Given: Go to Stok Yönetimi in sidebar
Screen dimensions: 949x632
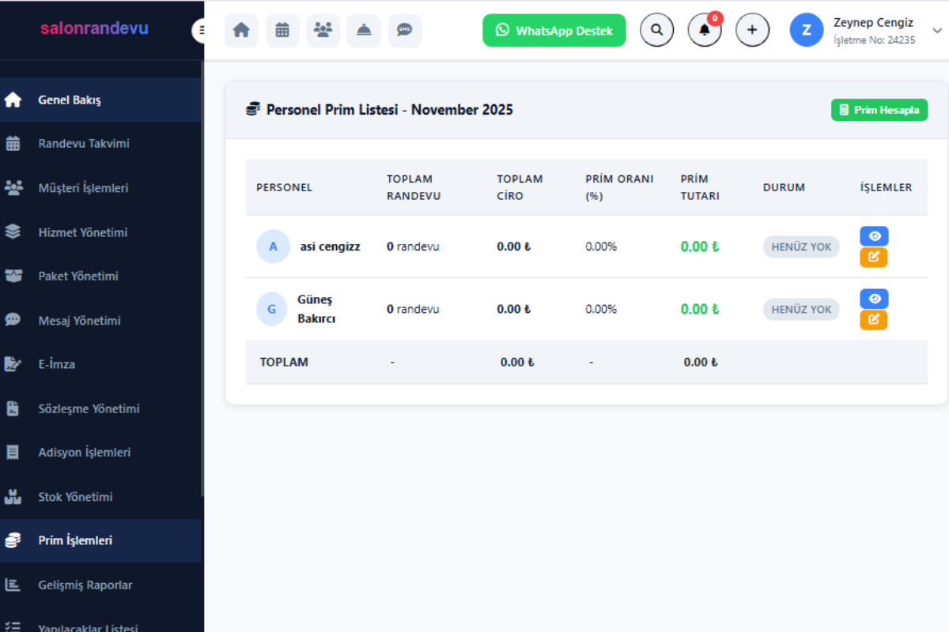Looking at the screenshot, I should tap(75, 497).
